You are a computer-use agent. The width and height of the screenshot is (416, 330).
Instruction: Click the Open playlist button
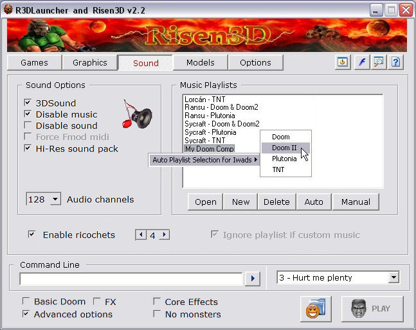coord(205,202)
